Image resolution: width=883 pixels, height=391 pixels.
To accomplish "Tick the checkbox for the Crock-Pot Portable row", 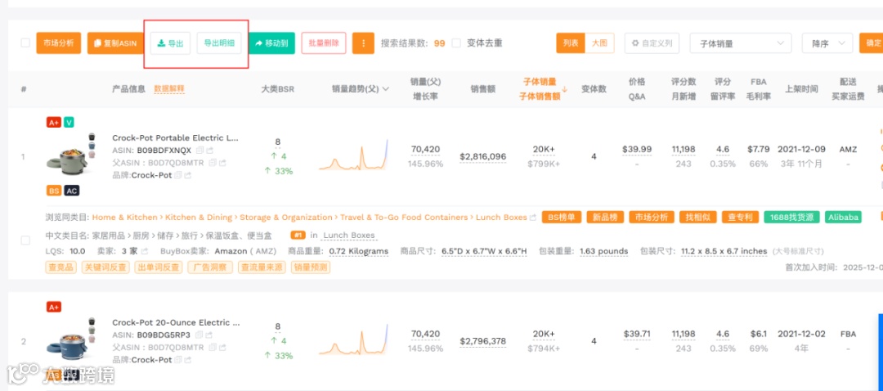I will tap(25, 240).
